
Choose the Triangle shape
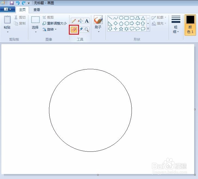pyautogui.click(x=143, y=18)
